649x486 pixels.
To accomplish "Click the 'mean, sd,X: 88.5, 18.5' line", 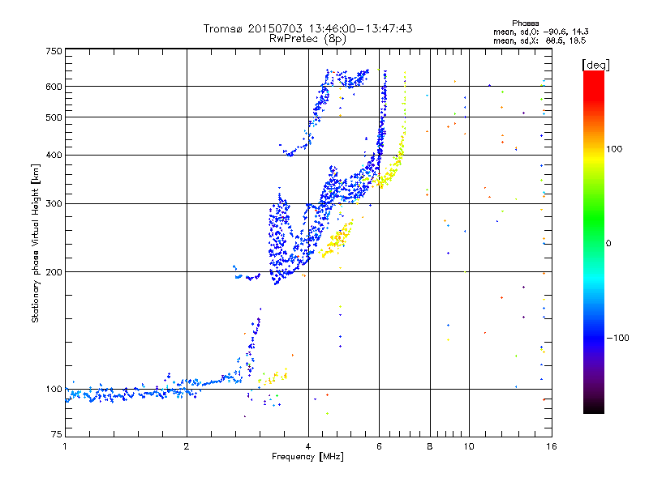I will (x=539, y=41).
